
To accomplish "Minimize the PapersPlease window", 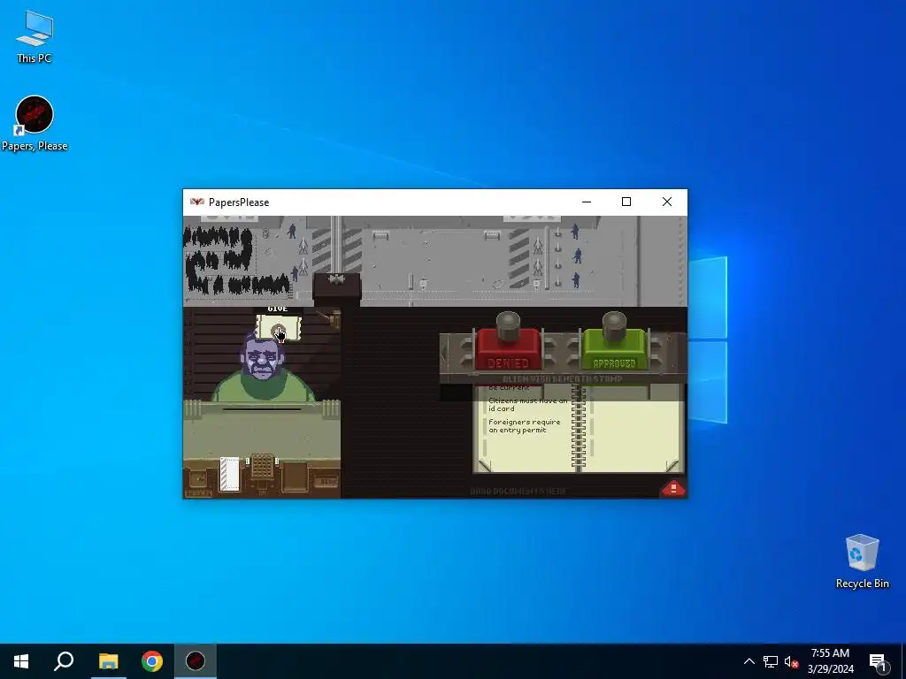I will click(587, 202).
